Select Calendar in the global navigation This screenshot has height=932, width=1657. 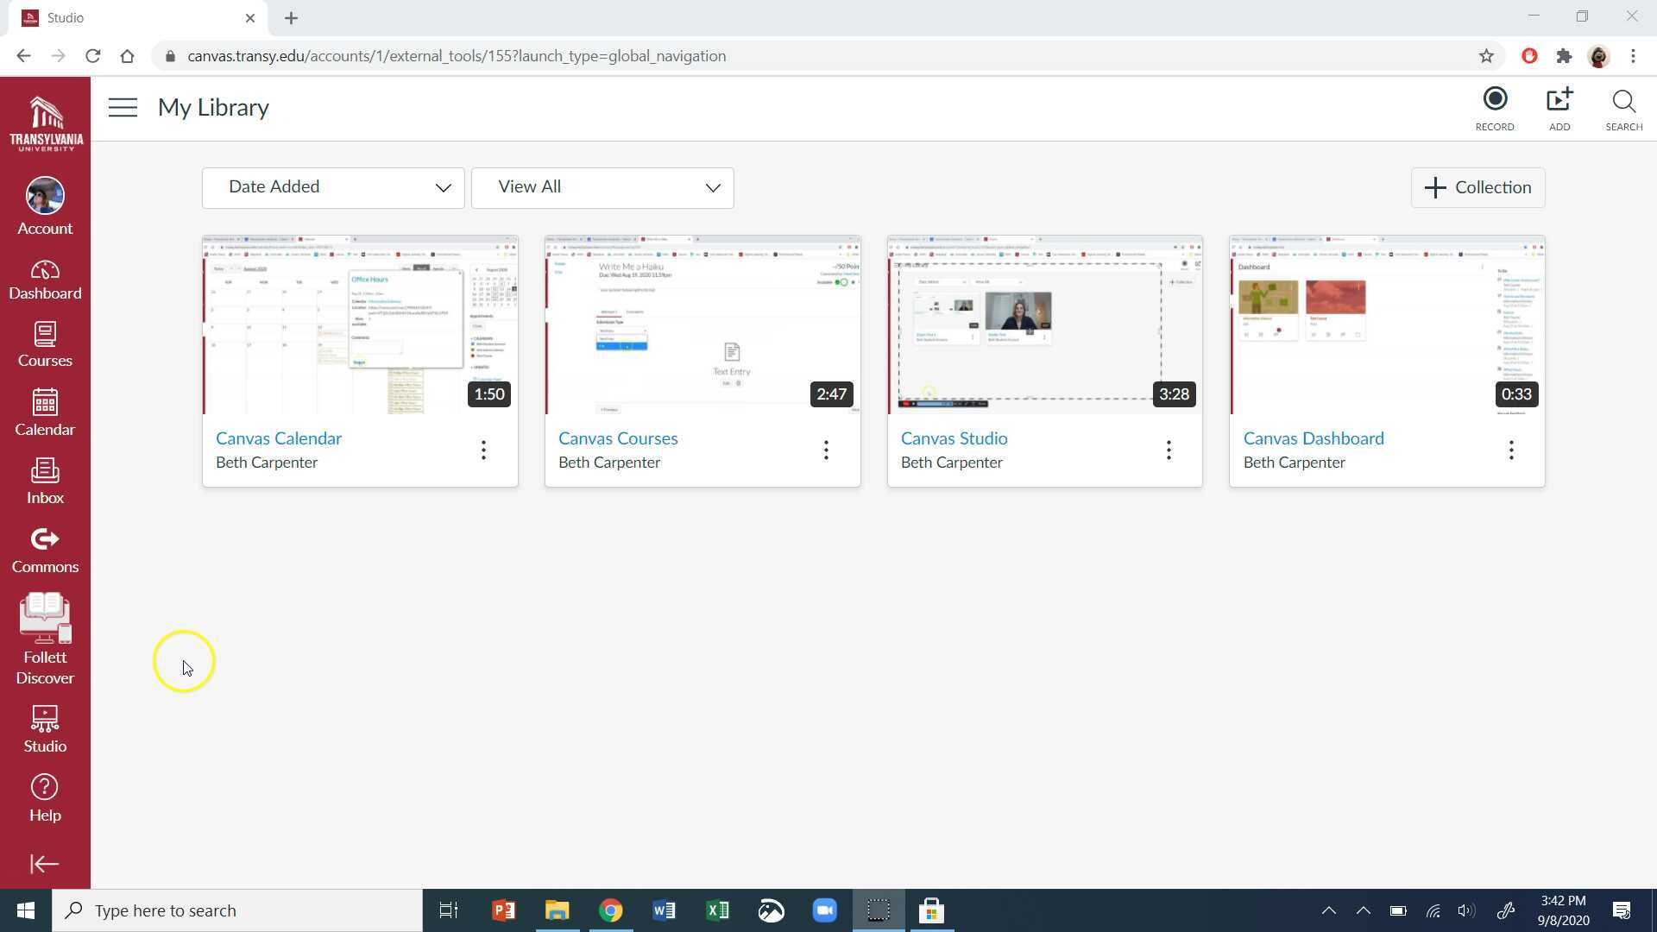45,412
